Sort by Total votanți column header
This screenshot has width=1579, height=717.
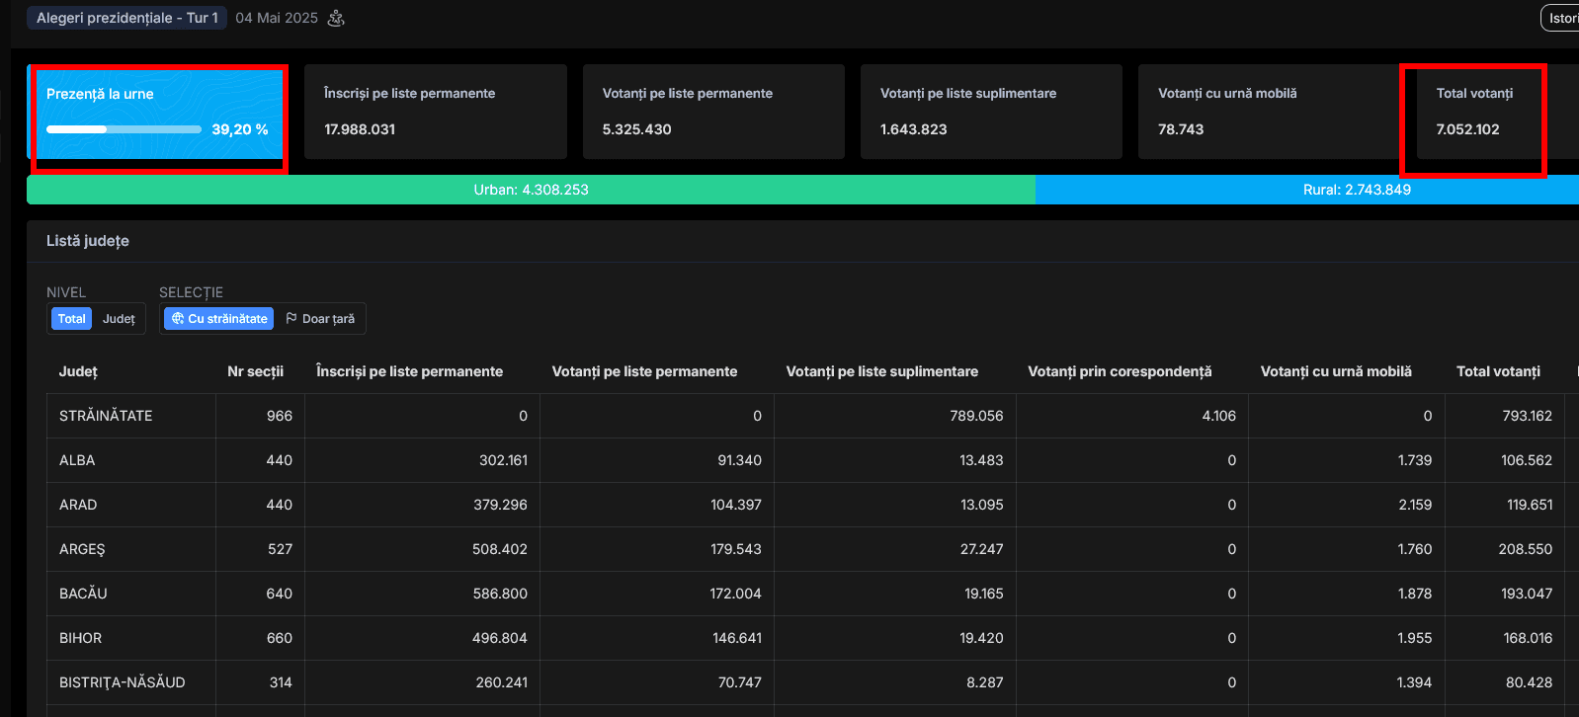pyautogui.click(x=1498, y=371)
